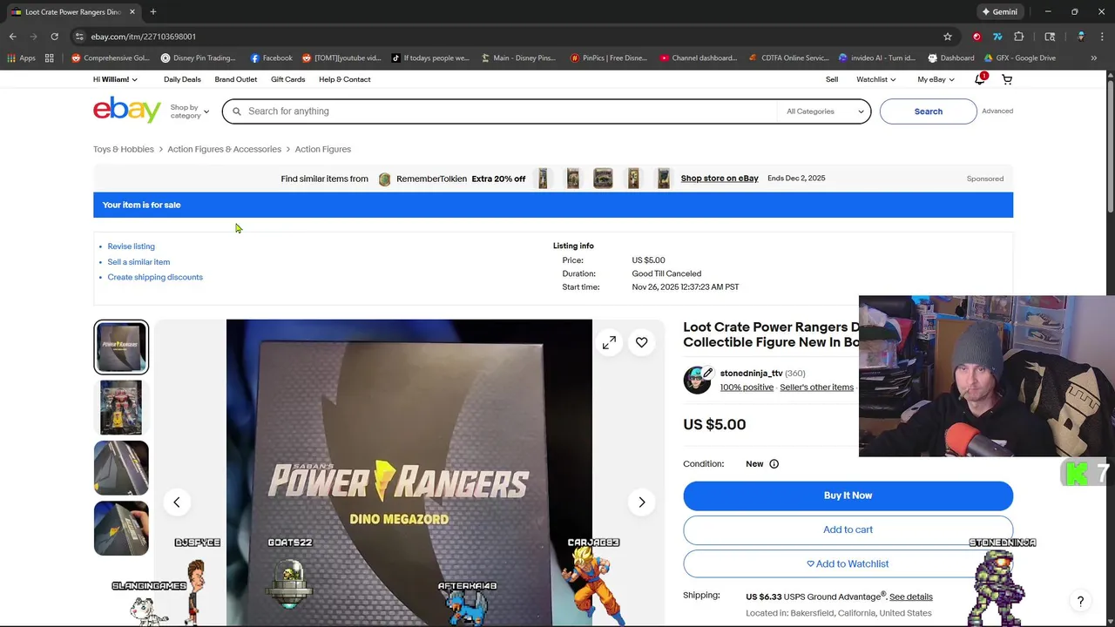This screenshot has height=627, width=1115.
Task: Open 100% positive feedback link
Action: [747, 388]
